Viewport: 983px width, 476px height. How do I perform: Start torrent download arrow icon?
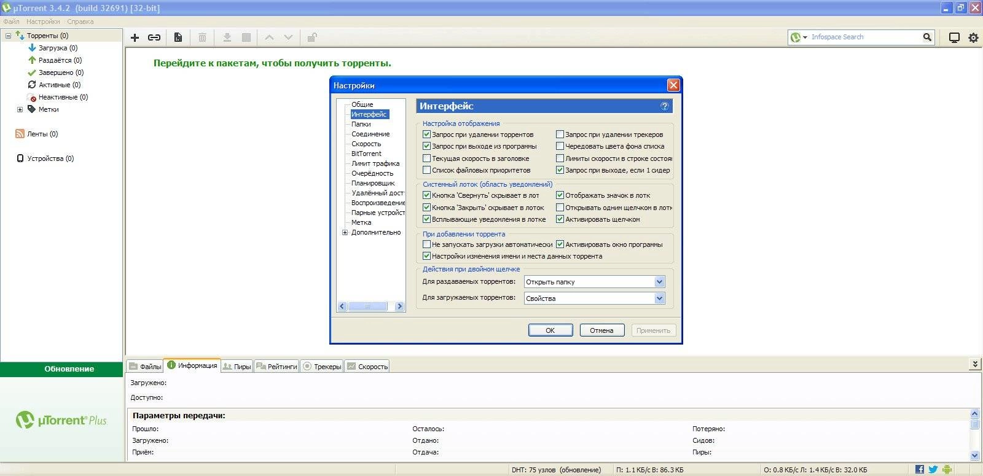(x=227, y=37)
